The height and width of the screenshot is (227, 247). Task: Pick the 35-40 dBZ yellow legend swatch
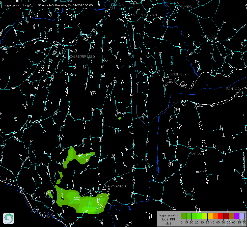[210, 216]
